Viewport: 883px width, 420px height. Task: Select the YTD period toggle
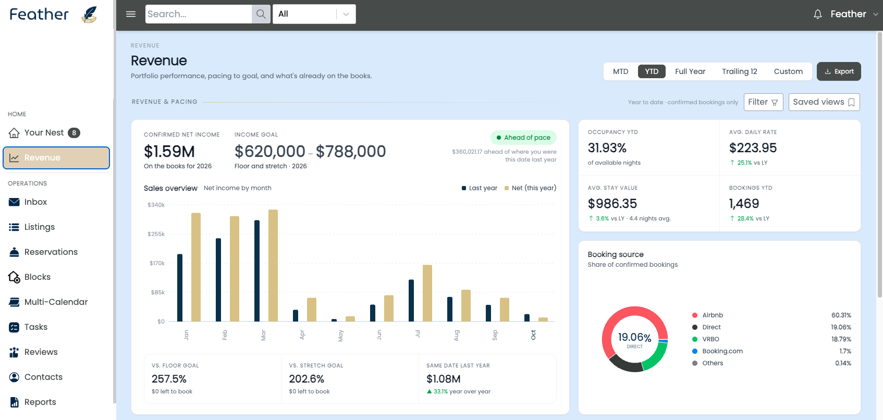pos(652,72)
